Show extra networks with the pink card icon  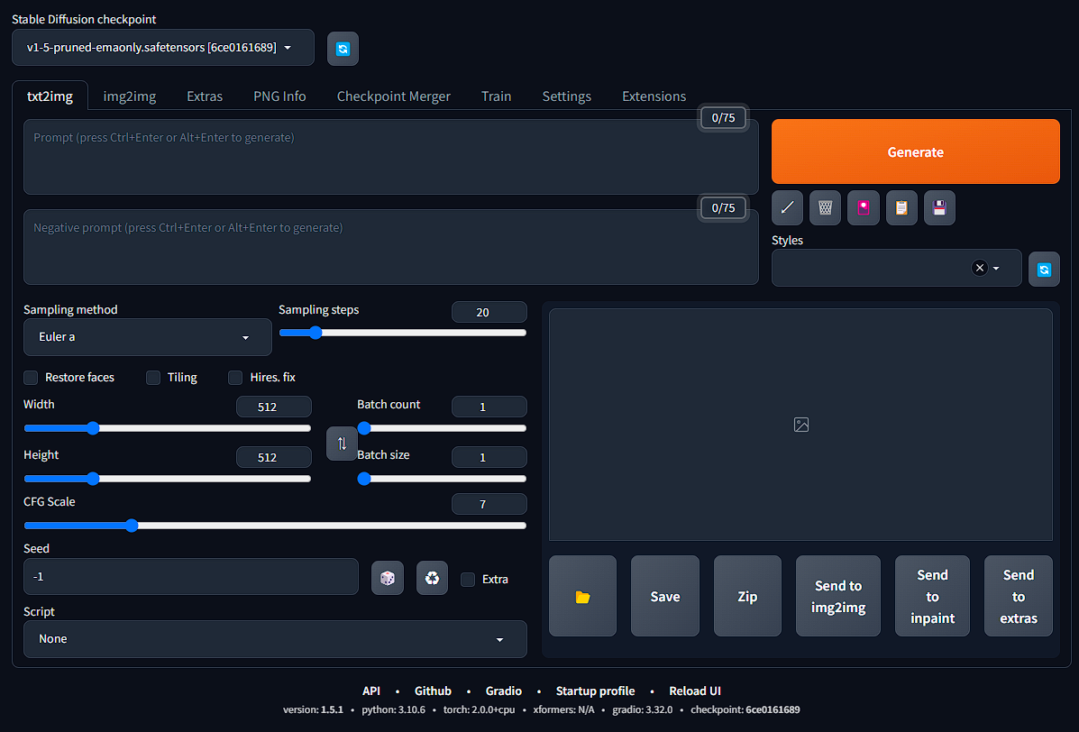864,207
